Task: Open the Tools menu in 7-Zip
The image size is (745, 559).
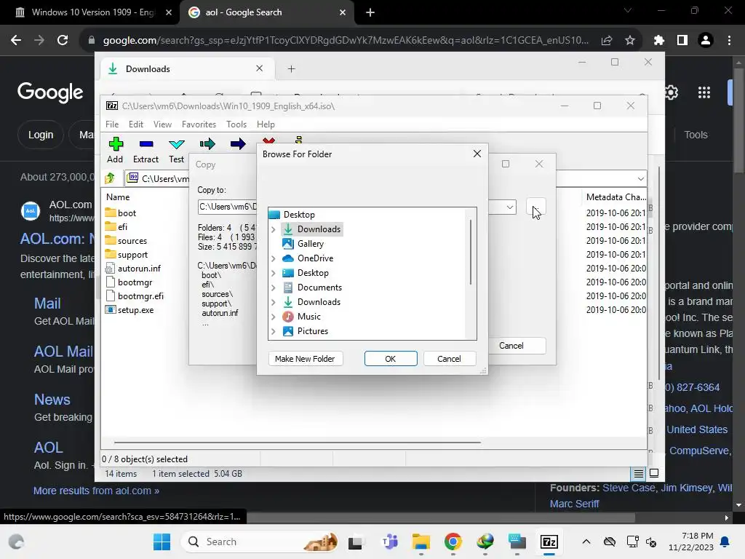Action: click(236, 124)
